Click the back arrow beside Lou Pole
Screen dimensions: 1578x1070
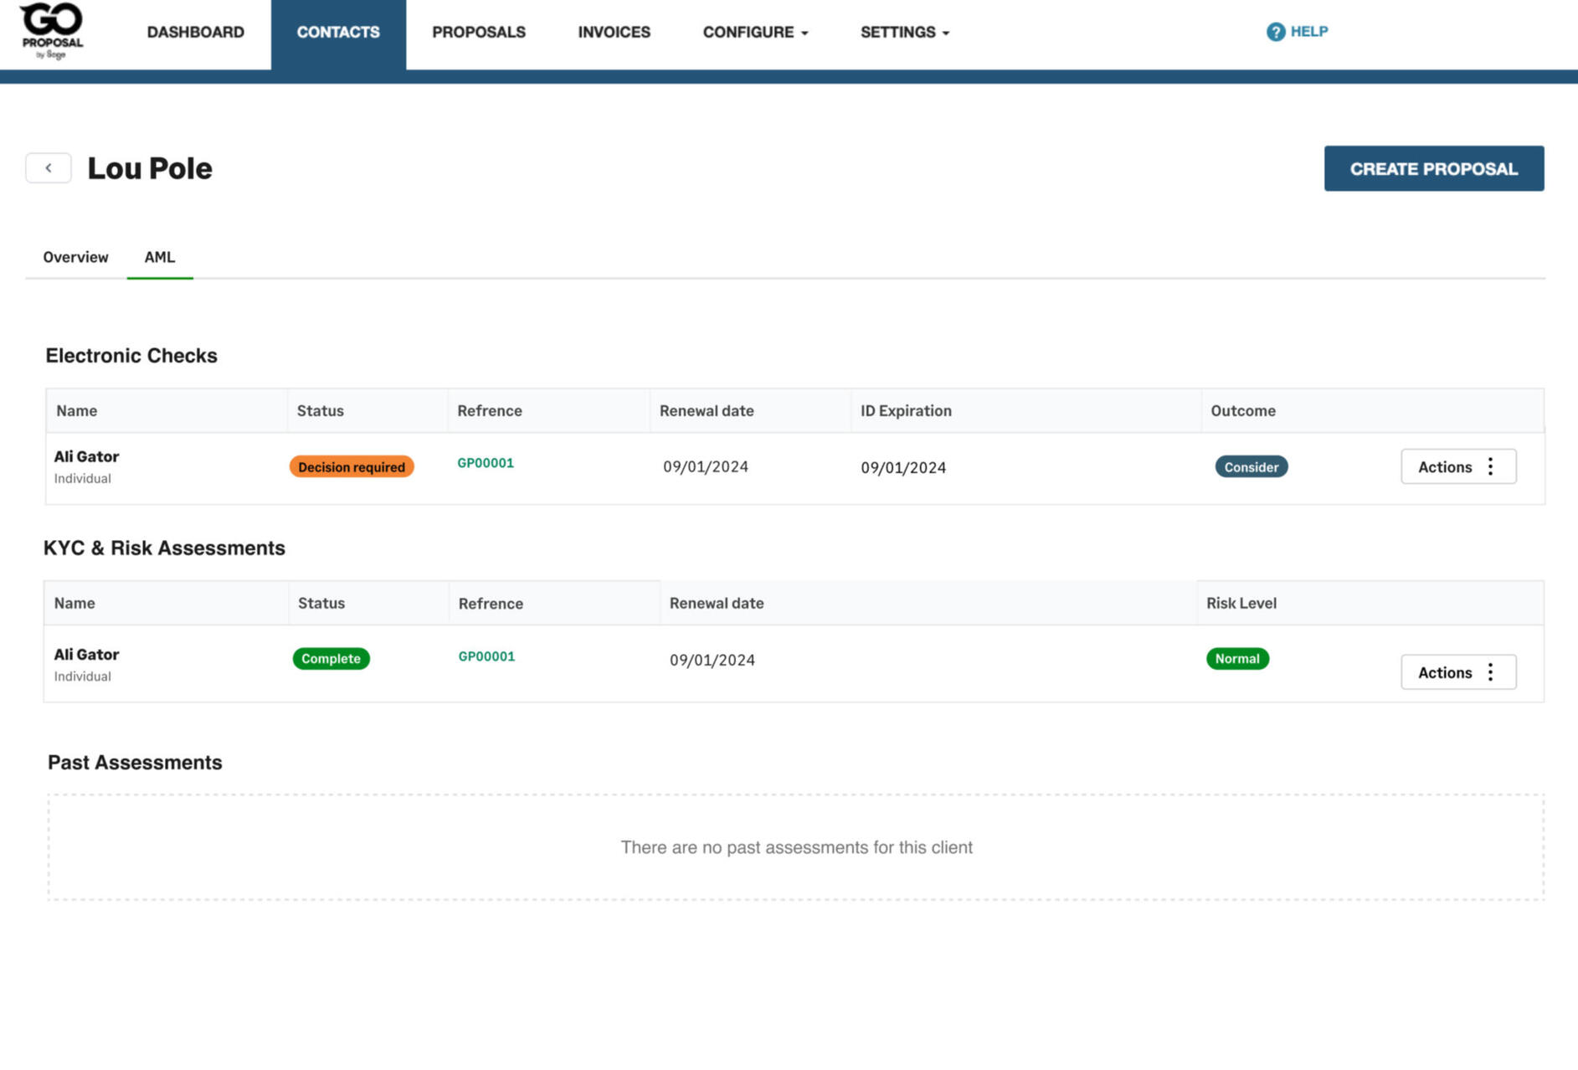pos(49,168)
